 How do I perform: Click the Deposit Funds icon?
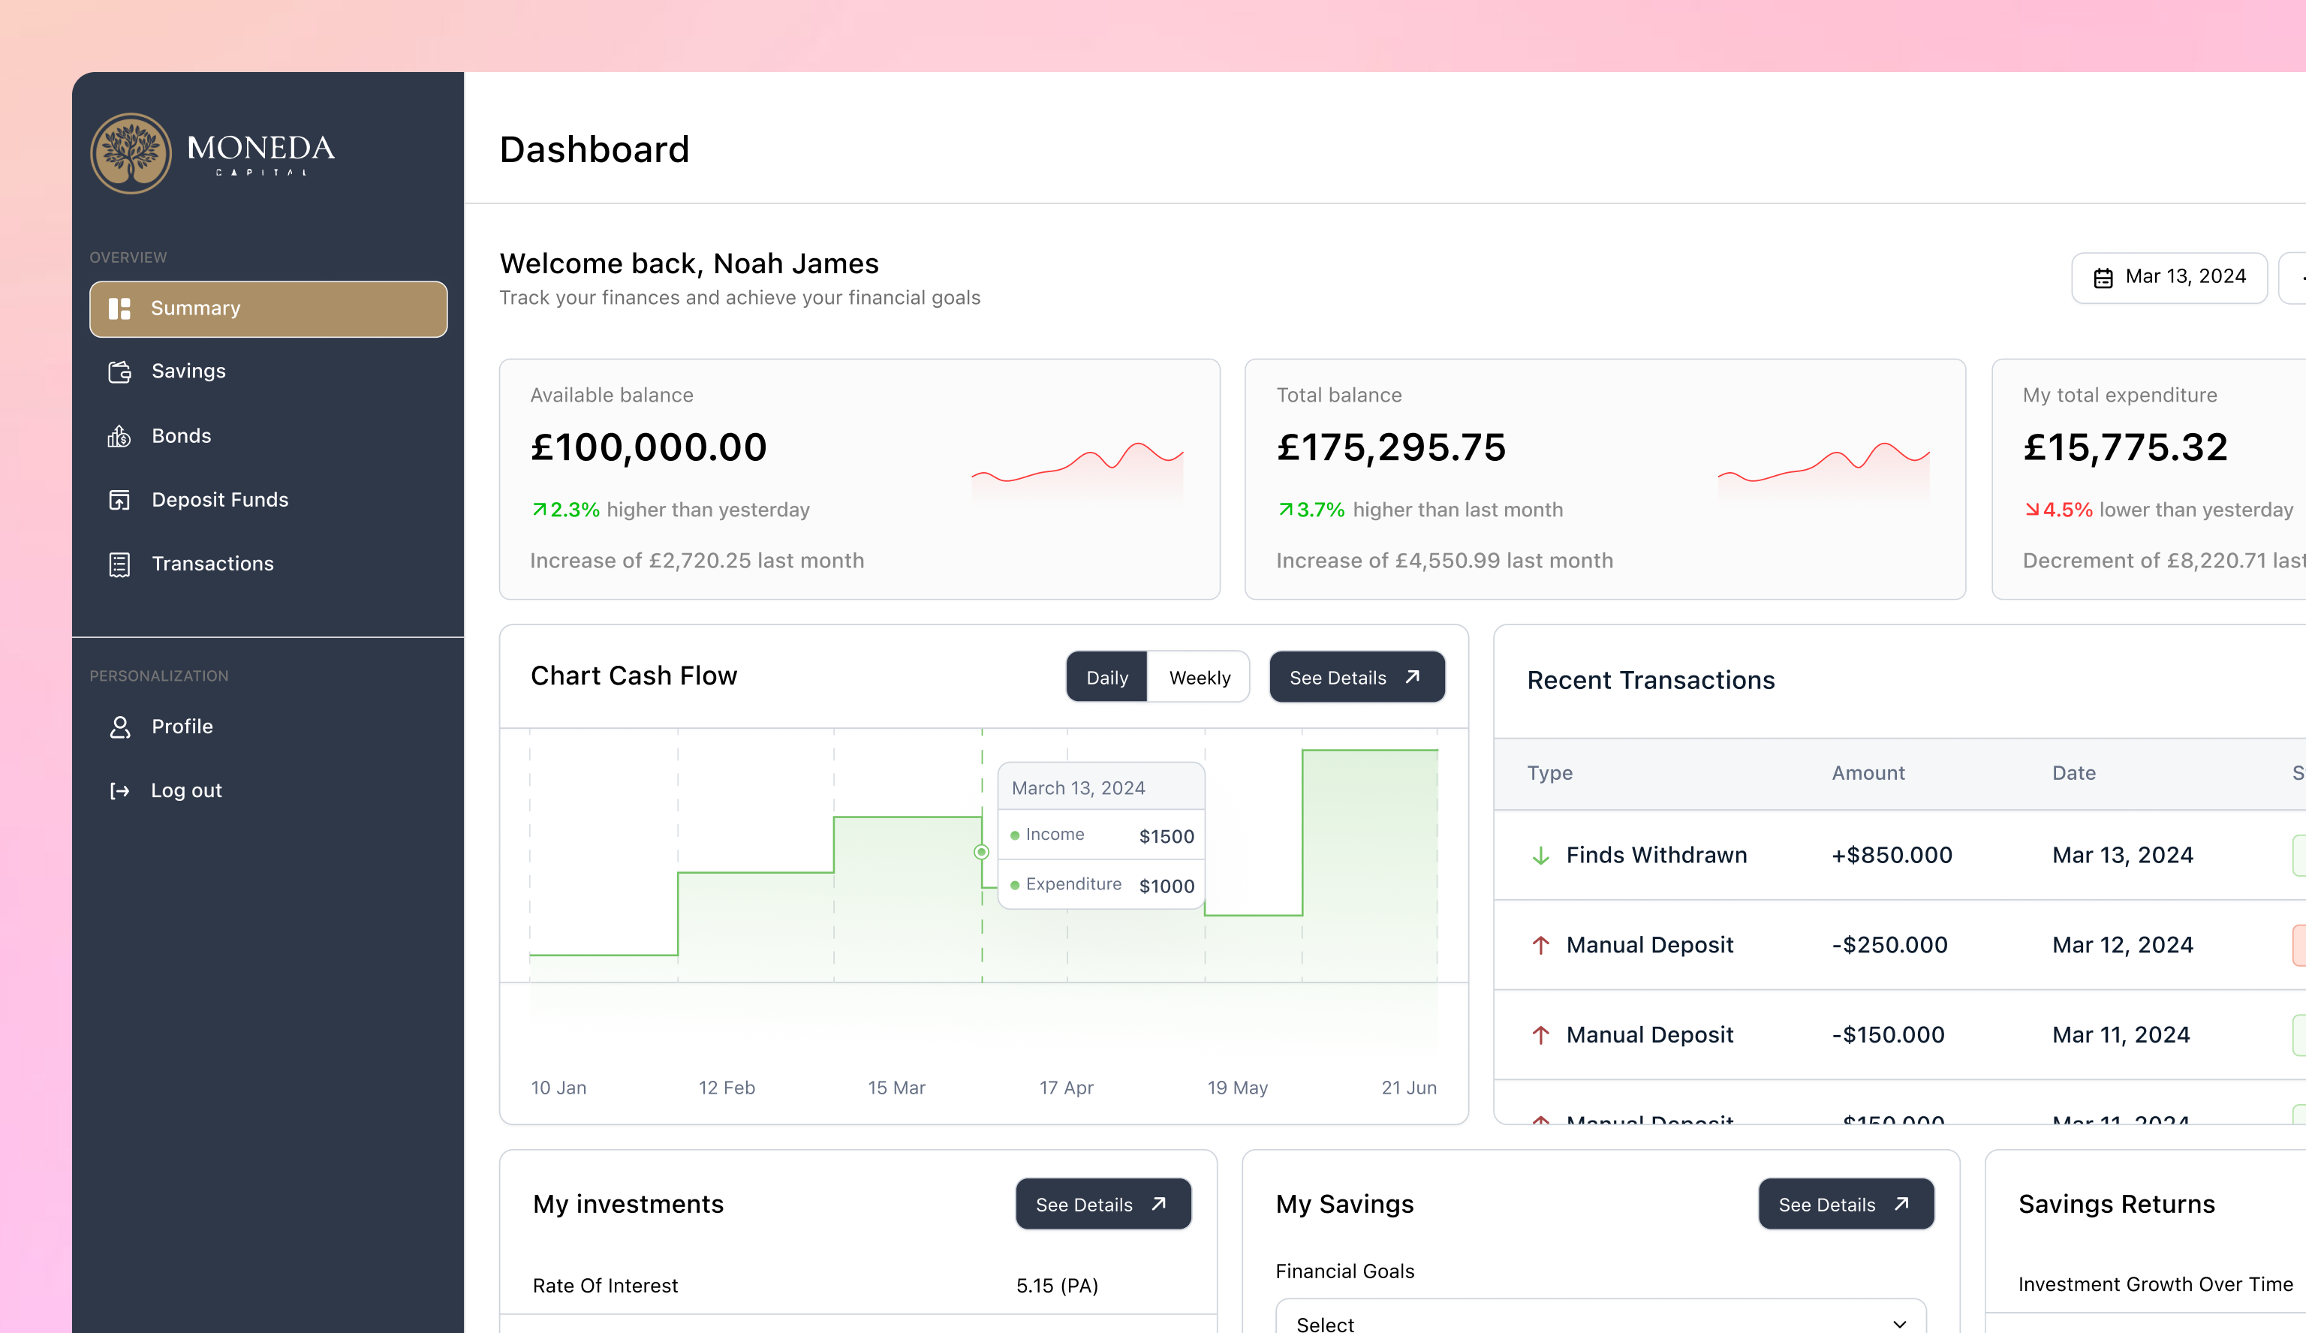pyautogui.click(x=119, y=500)
